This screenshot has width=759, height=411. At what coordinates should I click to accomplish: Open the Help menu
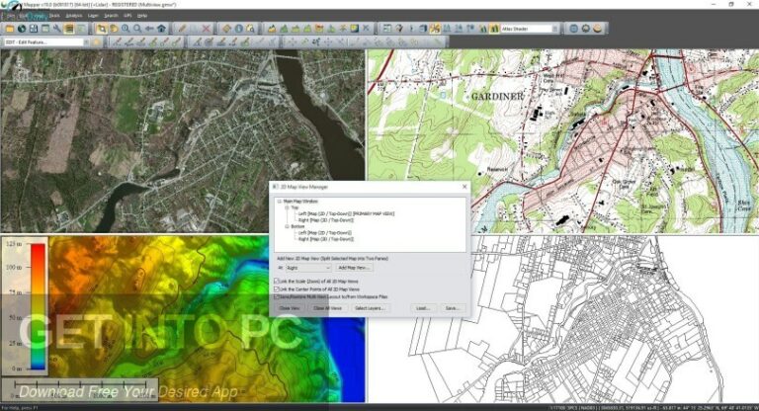click(x=142, y=16)
